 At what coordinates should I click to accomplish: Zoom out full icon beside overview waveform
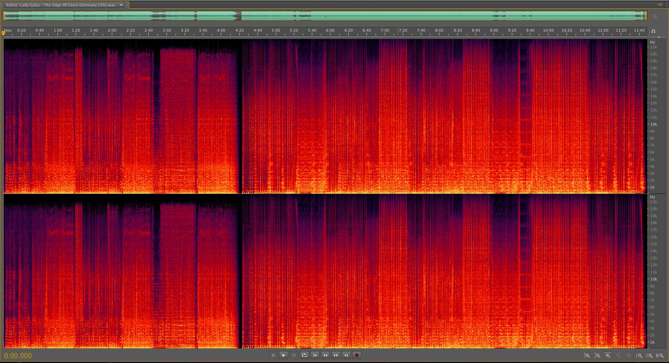click(655, 16)
